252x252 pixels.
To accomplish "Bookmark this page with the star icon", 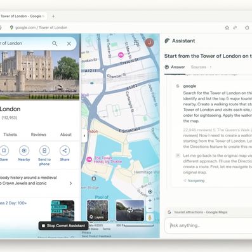I will tap(227, 28).
